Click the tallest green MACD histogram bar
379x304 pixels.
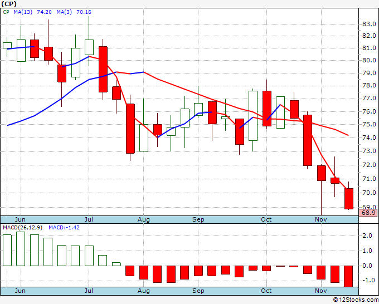pyautogui.click(x=21, y=249)
